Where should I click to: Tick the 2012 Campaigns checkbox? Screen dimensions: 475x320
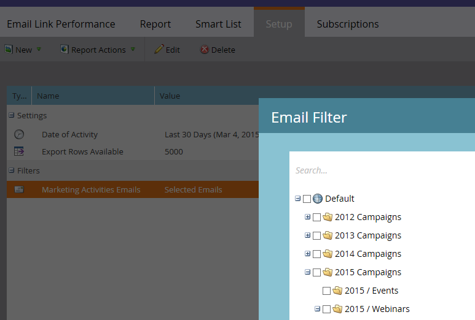tap(317, 217)
